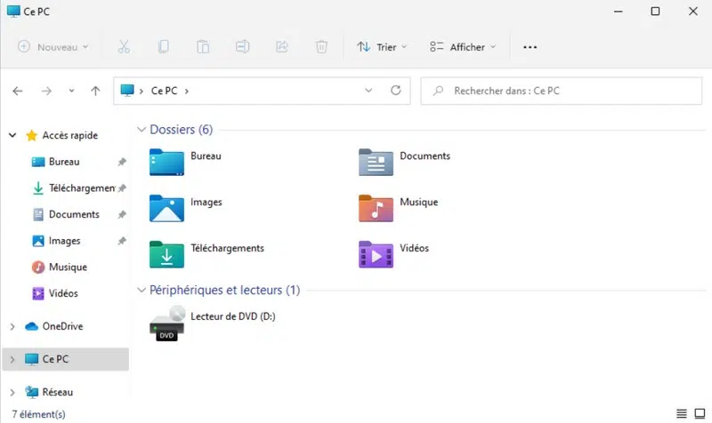Image resolution: width=712 pixels, height=423 pixels.
Task: Open the Afficher view dropdown
Action: [463, 47]
